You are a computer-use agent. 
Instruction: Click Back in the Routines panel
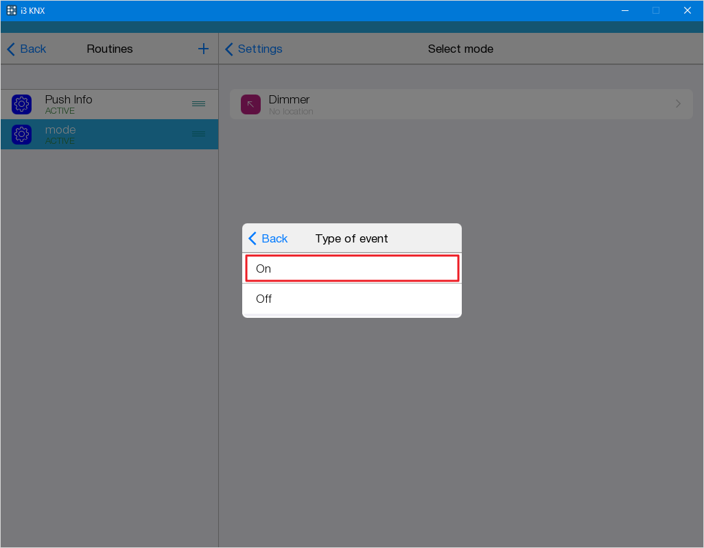(26, 49)
